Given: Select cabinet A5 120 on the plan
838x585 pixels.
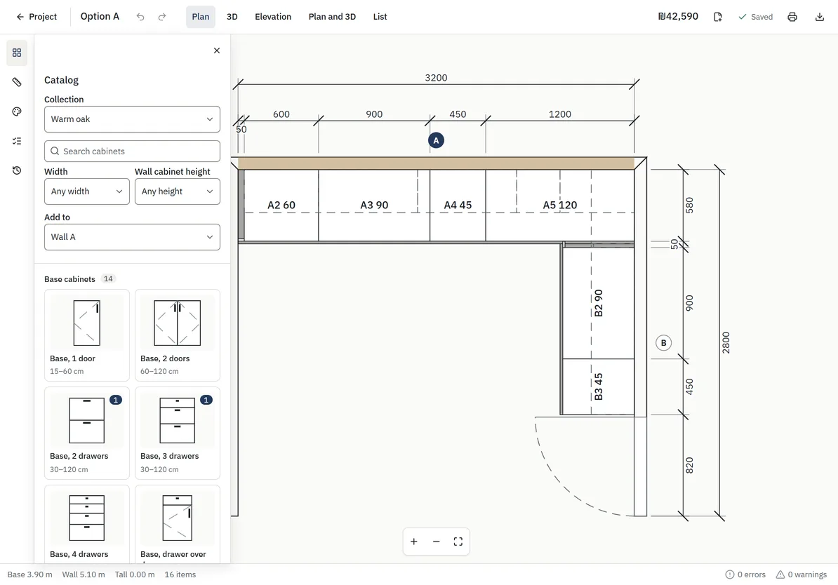Looking at the screenshot, I should [x=559, y=205].
